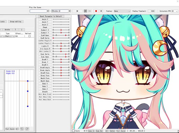Click the Angle Y slider
Image resolution: width=179 pixels, height=133 pixels.
pos(61,22)
